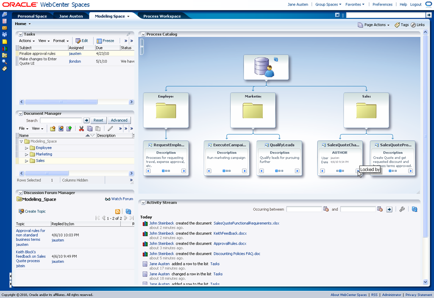Click the Advanced search button
This screenshot has height=298, width=434.
(x=119, y=120)
